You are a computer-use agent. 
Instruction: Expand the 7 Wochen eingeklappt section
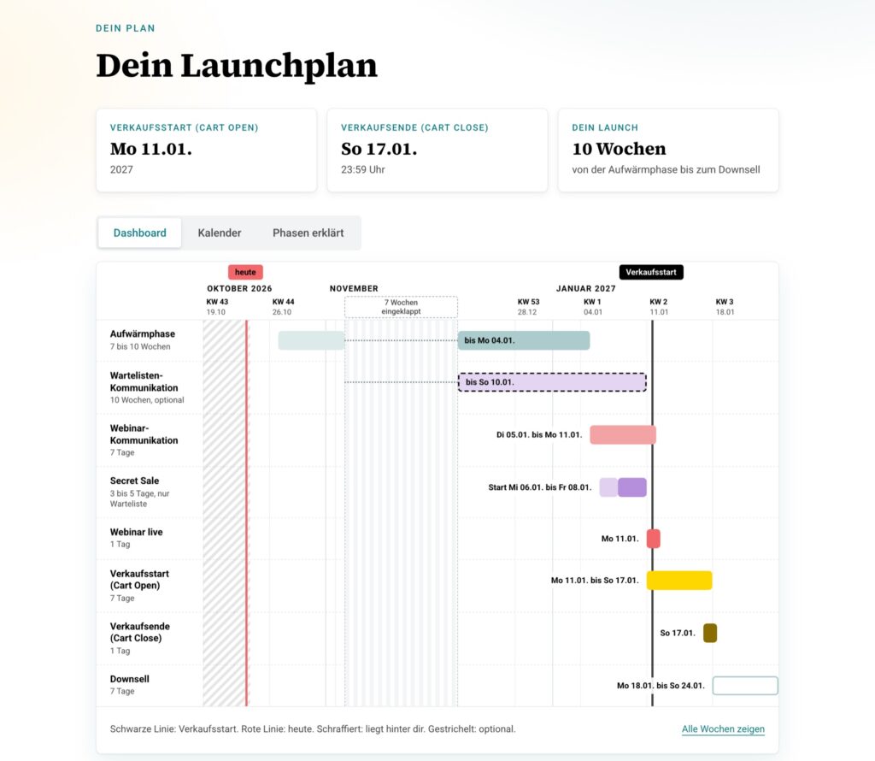click(x=401, y=307)
